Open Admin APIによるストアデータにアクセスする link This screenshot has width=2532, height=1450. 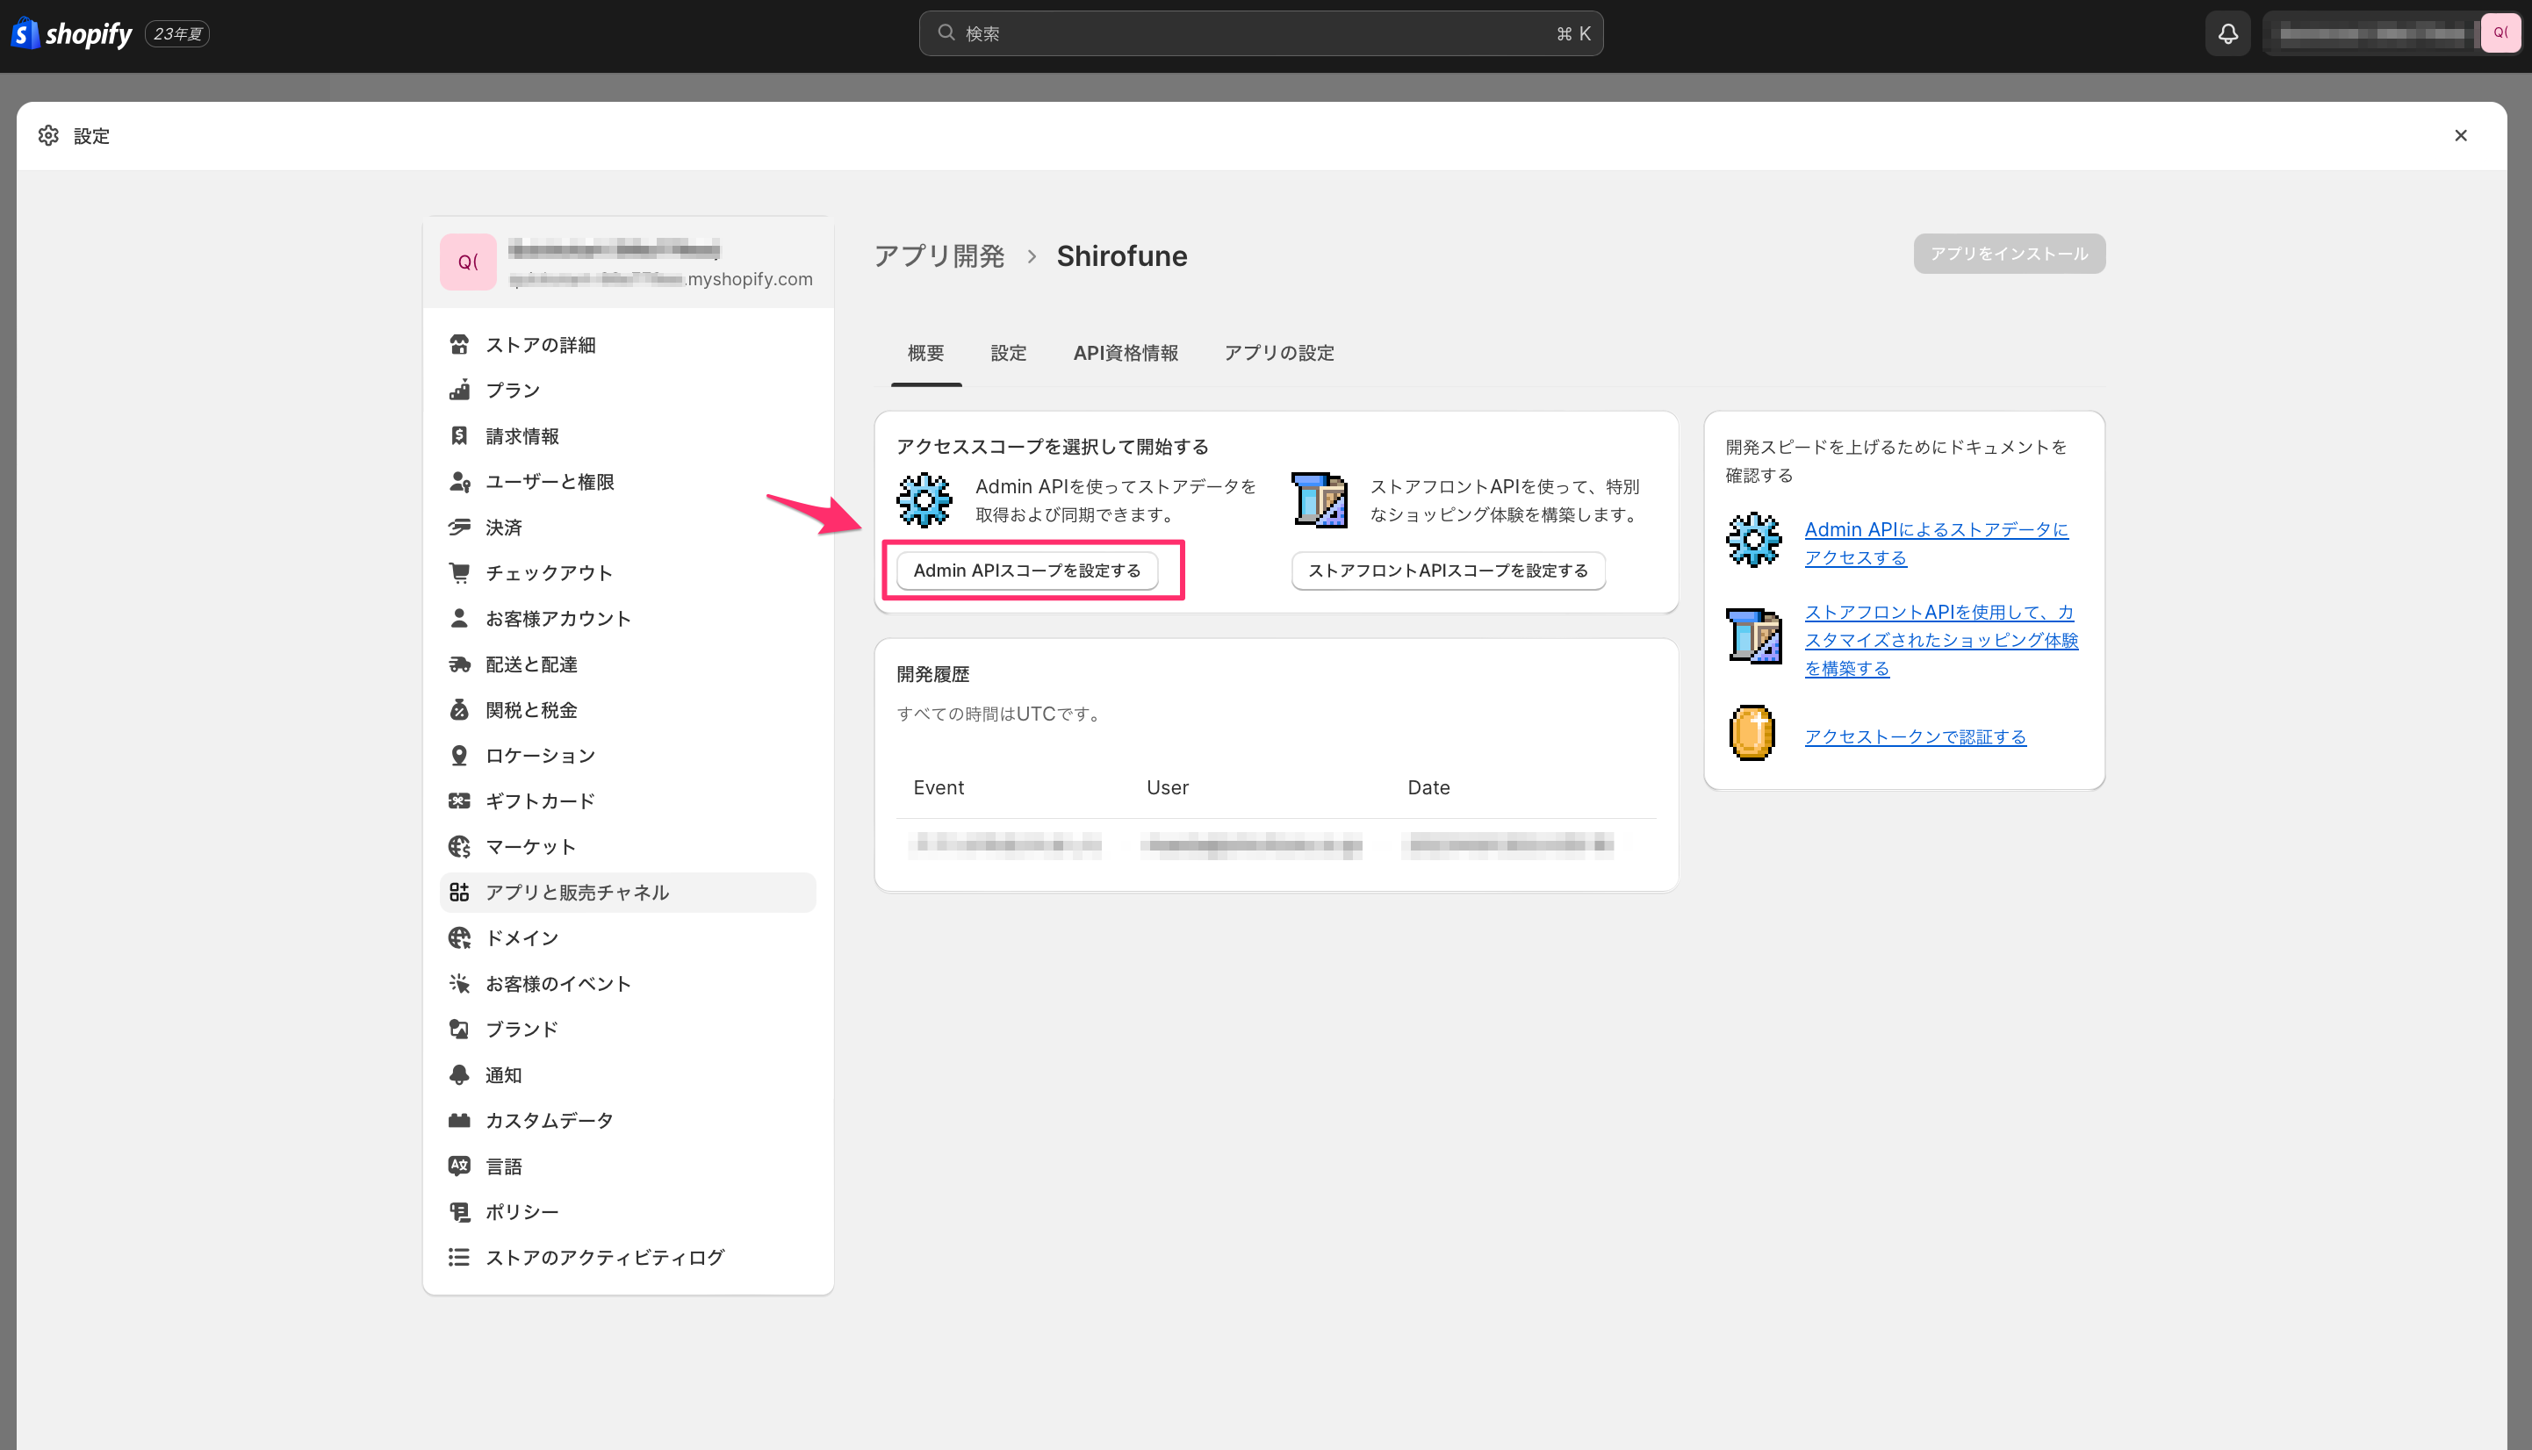click(x=1937, y=542)
